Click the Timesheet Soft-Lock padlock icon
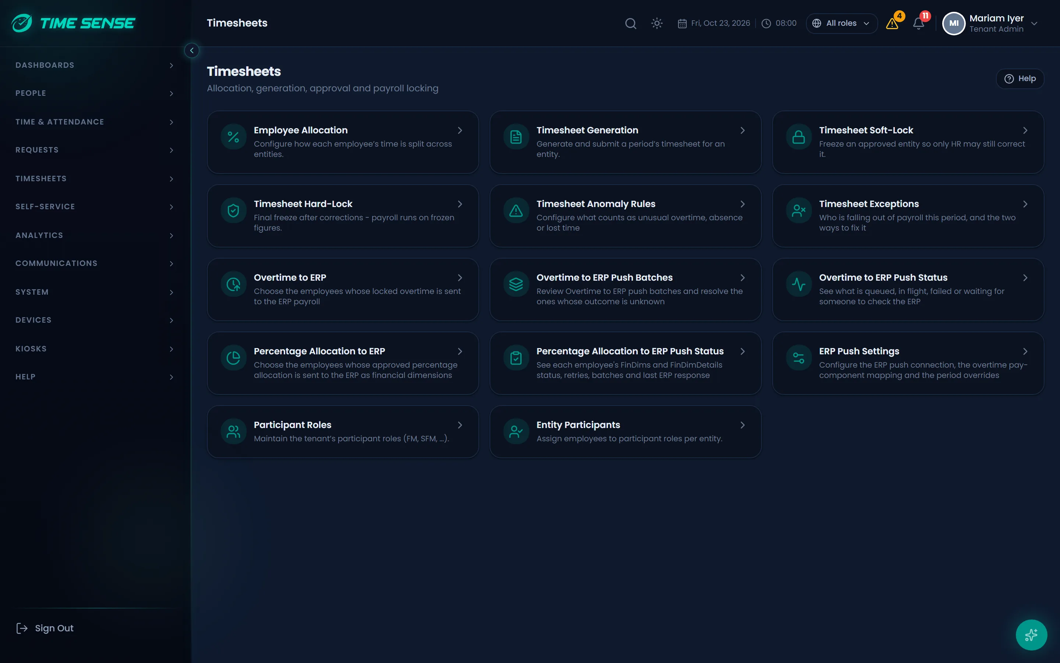Screen dimensions: 1060x663 (x=799, y=137)
